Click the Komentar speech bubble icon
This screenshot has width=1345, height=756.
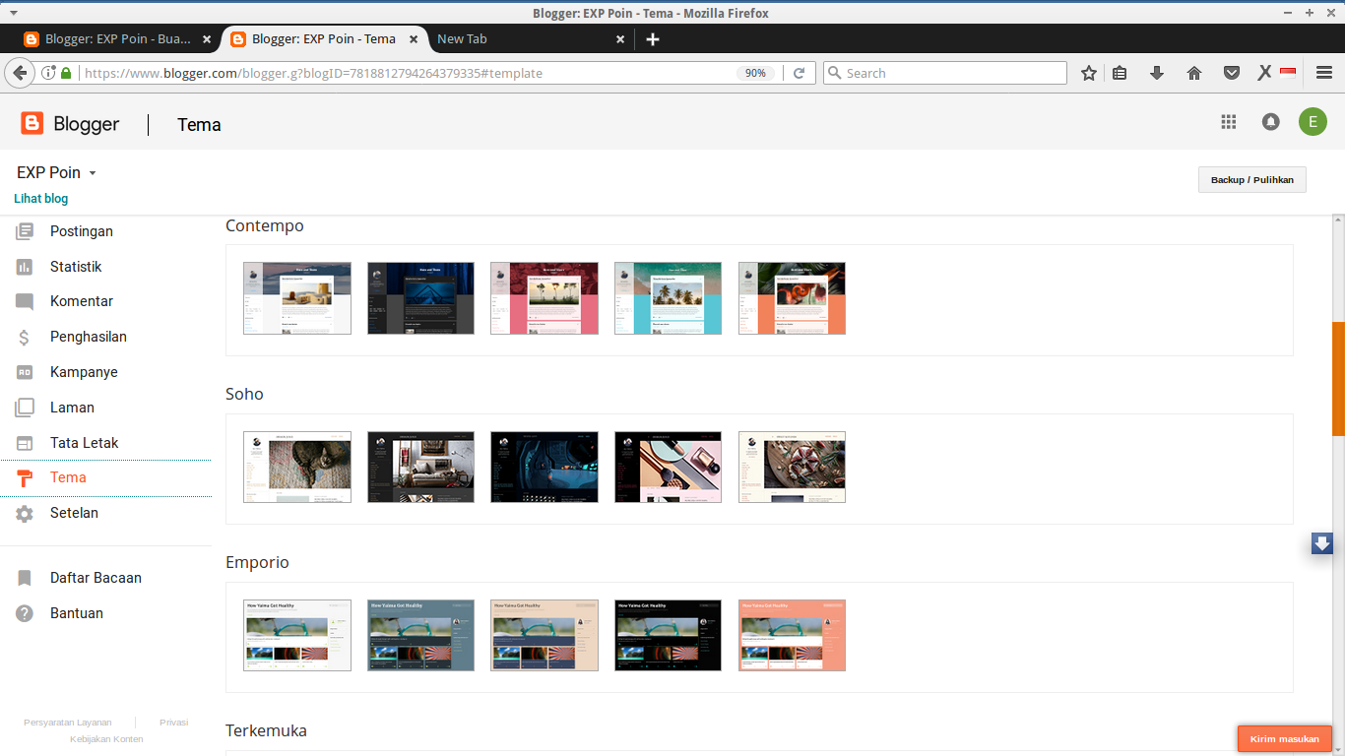(25, 302)
